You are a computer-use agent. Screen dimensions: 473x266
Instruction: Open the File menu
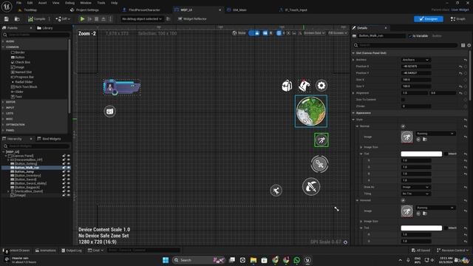(x=18, y=3)
